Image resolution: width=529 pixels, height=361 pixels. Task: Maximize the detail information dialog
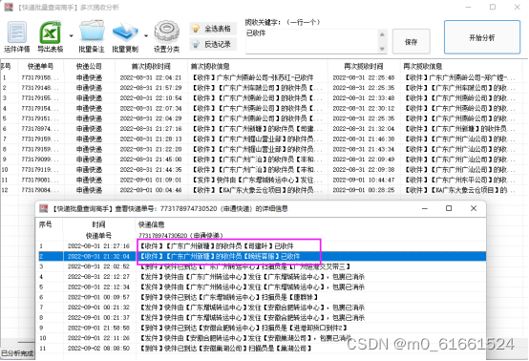click(449, 208)
